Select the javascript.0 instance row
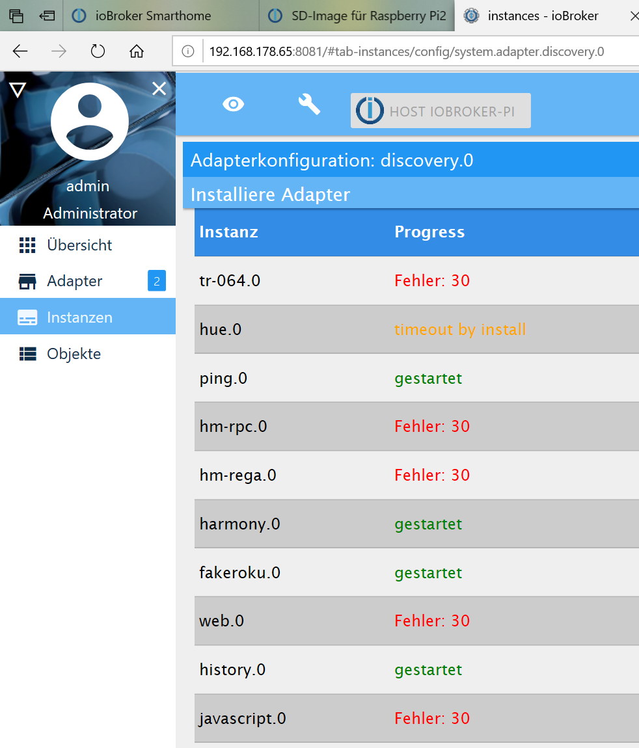Image resolution: width=639 pixels, height=748 pixels. [416, 719]
